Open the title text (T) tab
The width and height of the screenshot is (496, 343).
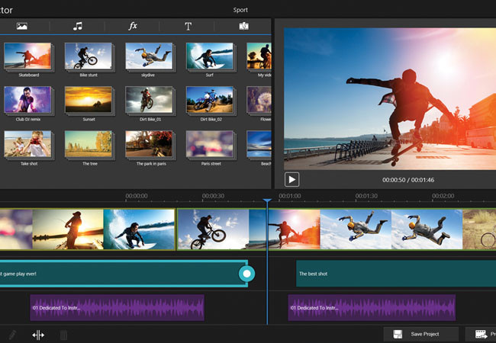(188, 26)
